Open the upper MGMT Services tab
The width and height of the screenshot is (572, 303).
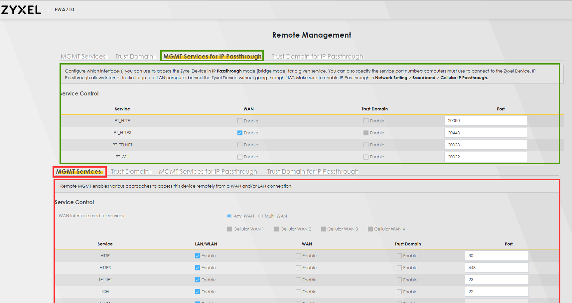(83, 57)
